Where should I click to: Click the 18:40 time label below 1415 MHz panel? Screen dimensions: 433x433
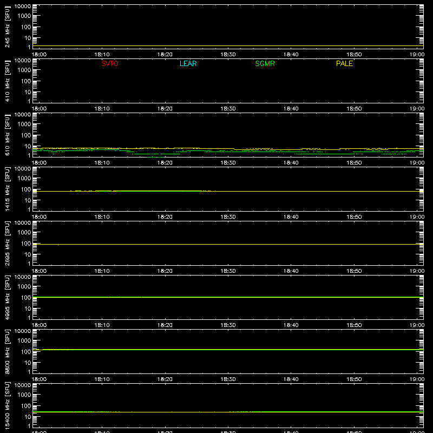pos(291,217)
